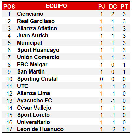The height and width of the screenshot is (134, 132).
Task: Select Unión Comercio team name
Action: coord(38,57)
